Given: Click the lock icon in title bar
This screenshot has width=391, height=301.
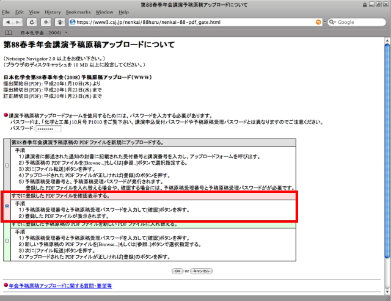Looking at the screenshot, I should pos(363,4).
